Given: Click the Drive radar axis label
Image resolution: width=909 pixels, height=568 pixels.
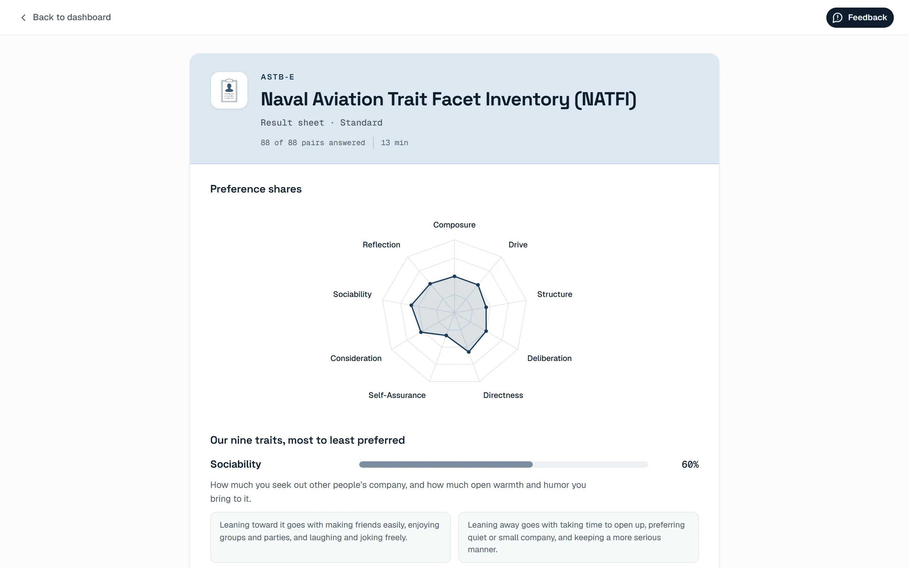Looking at the screenshot, I should (518, 245).
